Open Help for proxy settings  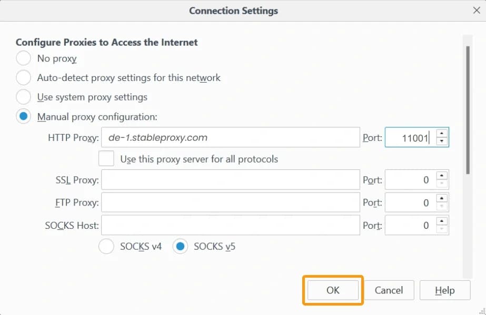click(445, 290)
